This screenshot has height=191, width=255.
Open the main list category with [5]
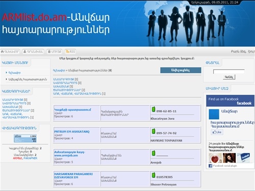(61, 87)
